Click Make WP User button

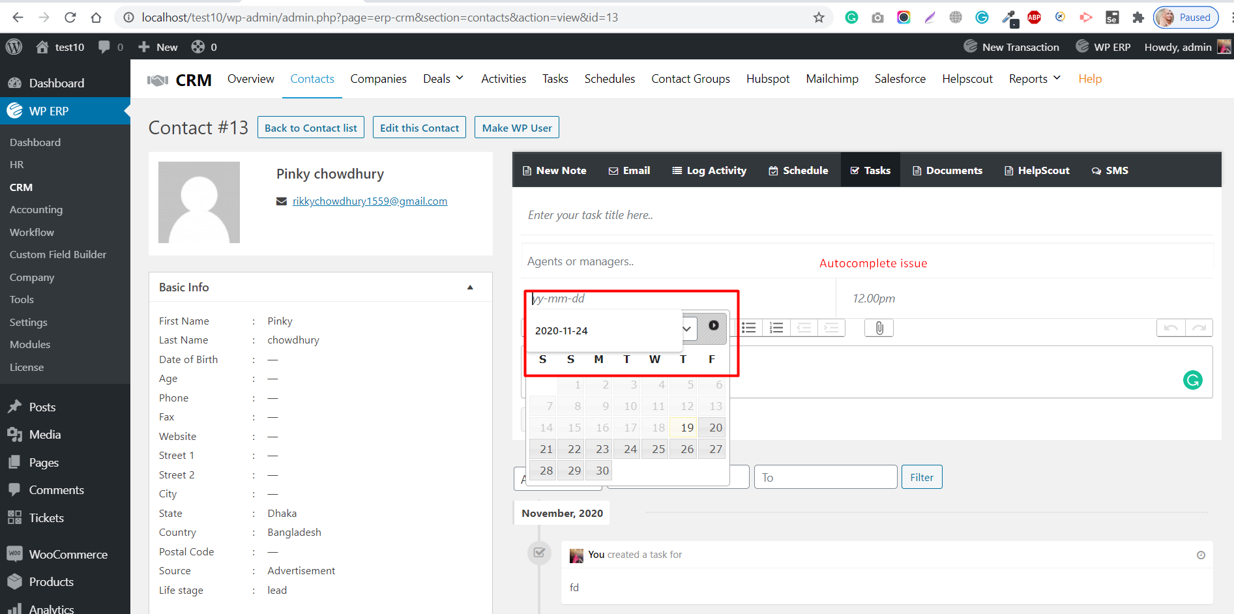click(x=517, y=128)
